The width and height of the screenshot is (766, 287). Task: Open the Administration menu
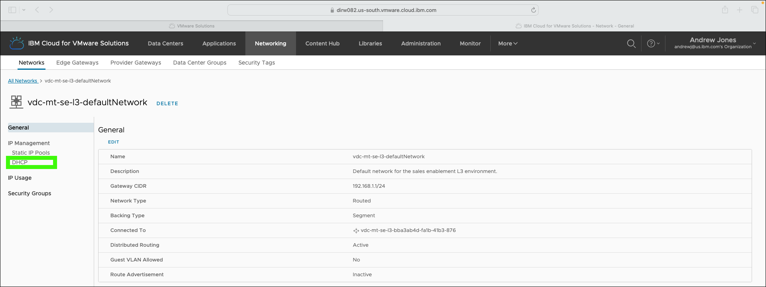pyautogui.click(x=421, y=43)
